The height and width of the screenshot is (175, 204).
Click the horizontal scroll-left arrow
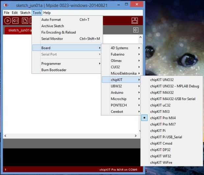pyautogui.click(x=5, y=136)
